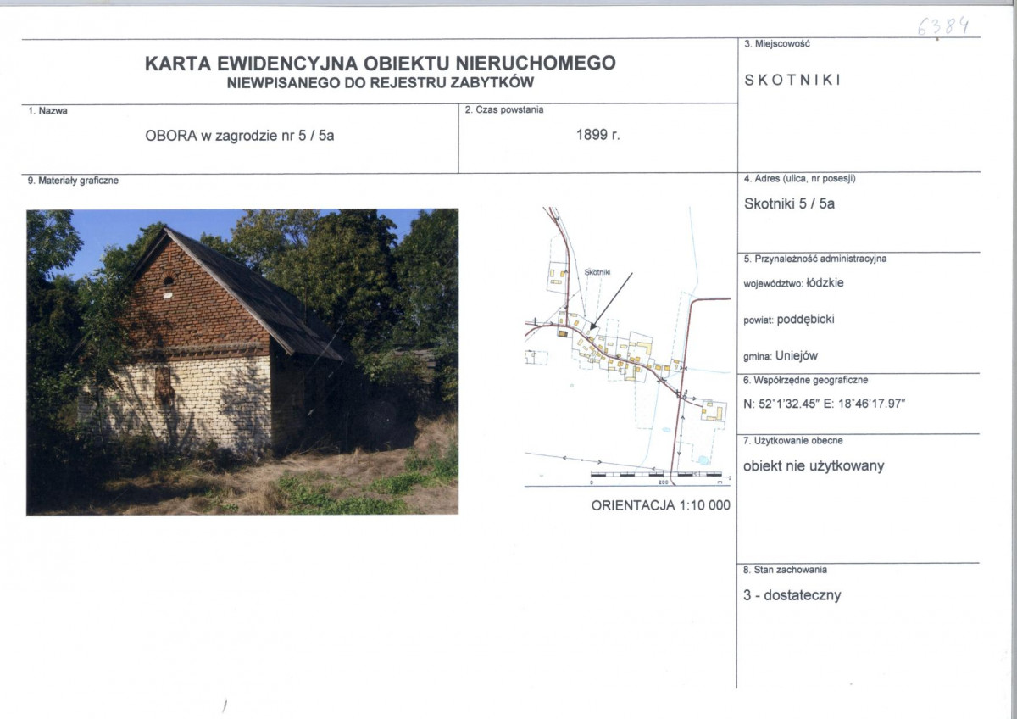Viewport: 1017px width, 719px height.
Task: Click the '5. Przynależność administracyjna' label
Action: pos(814,259)
